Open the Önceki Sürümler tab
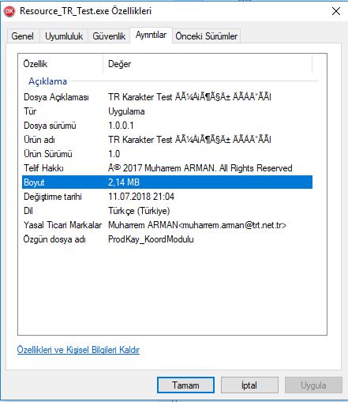Image resolution: width=348 pixels, height=402 pixels. coord(207,36)
